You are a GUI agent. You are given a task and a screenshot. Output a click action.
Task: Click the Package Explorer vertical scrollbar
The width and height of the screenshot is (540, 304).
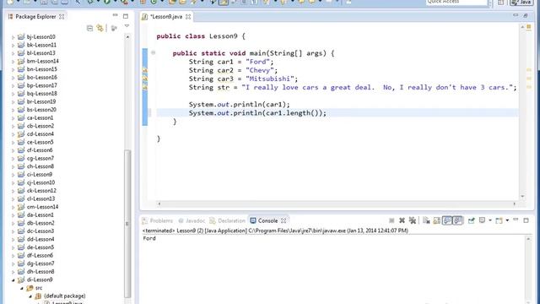click(x=127, y=223)
